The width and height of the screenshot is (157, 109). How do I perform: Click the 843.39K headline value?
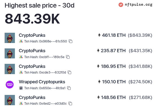[32, 19]
